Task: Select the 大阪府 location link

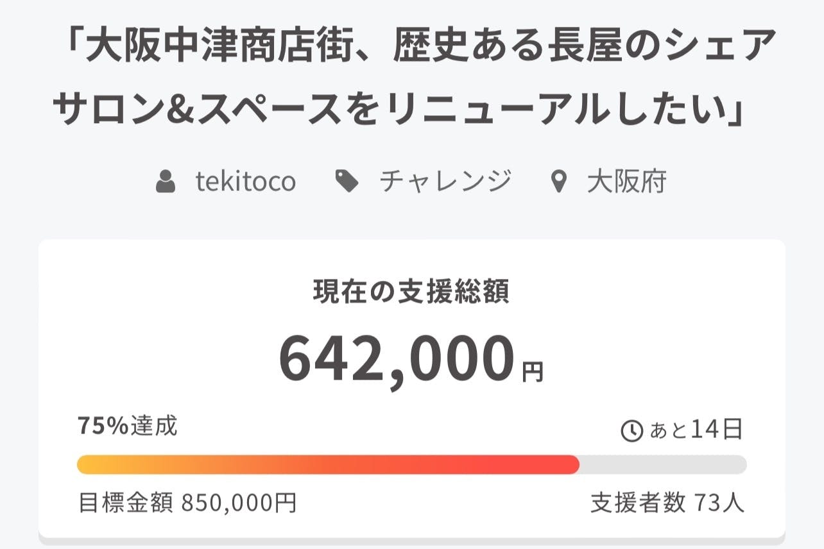Action: click(626, 182)
